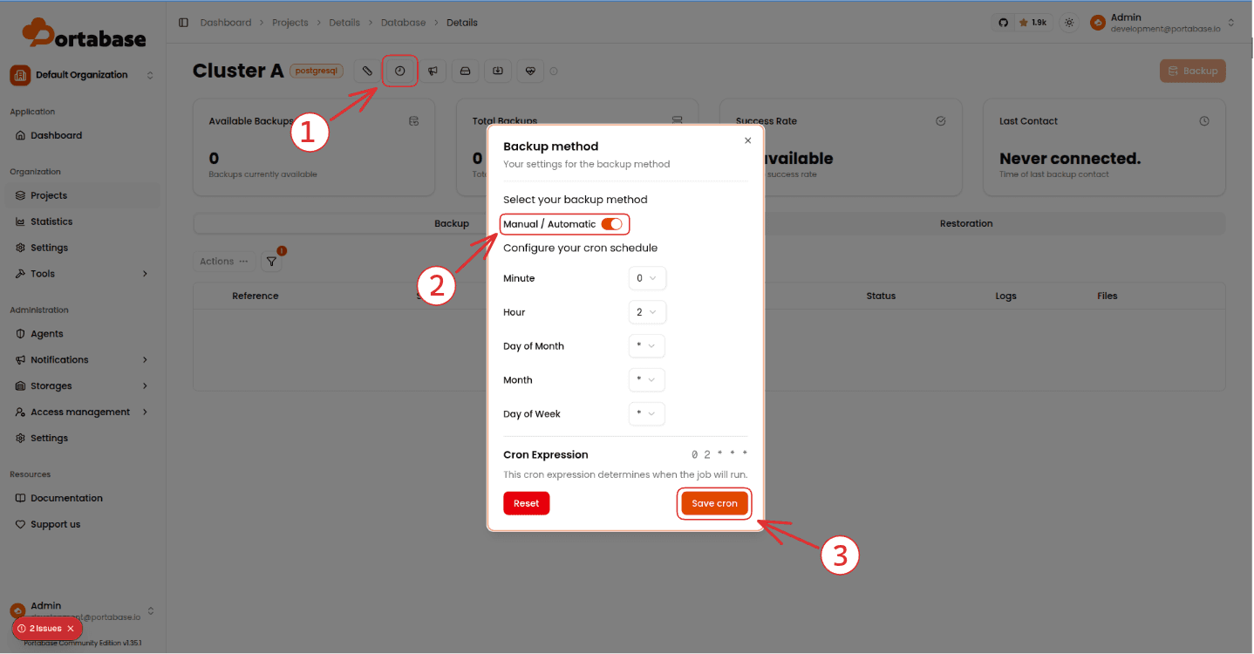This screenshot has width=1254, height=654.
Task: Click the Backup button at top right
Action: click(1192, 72)
